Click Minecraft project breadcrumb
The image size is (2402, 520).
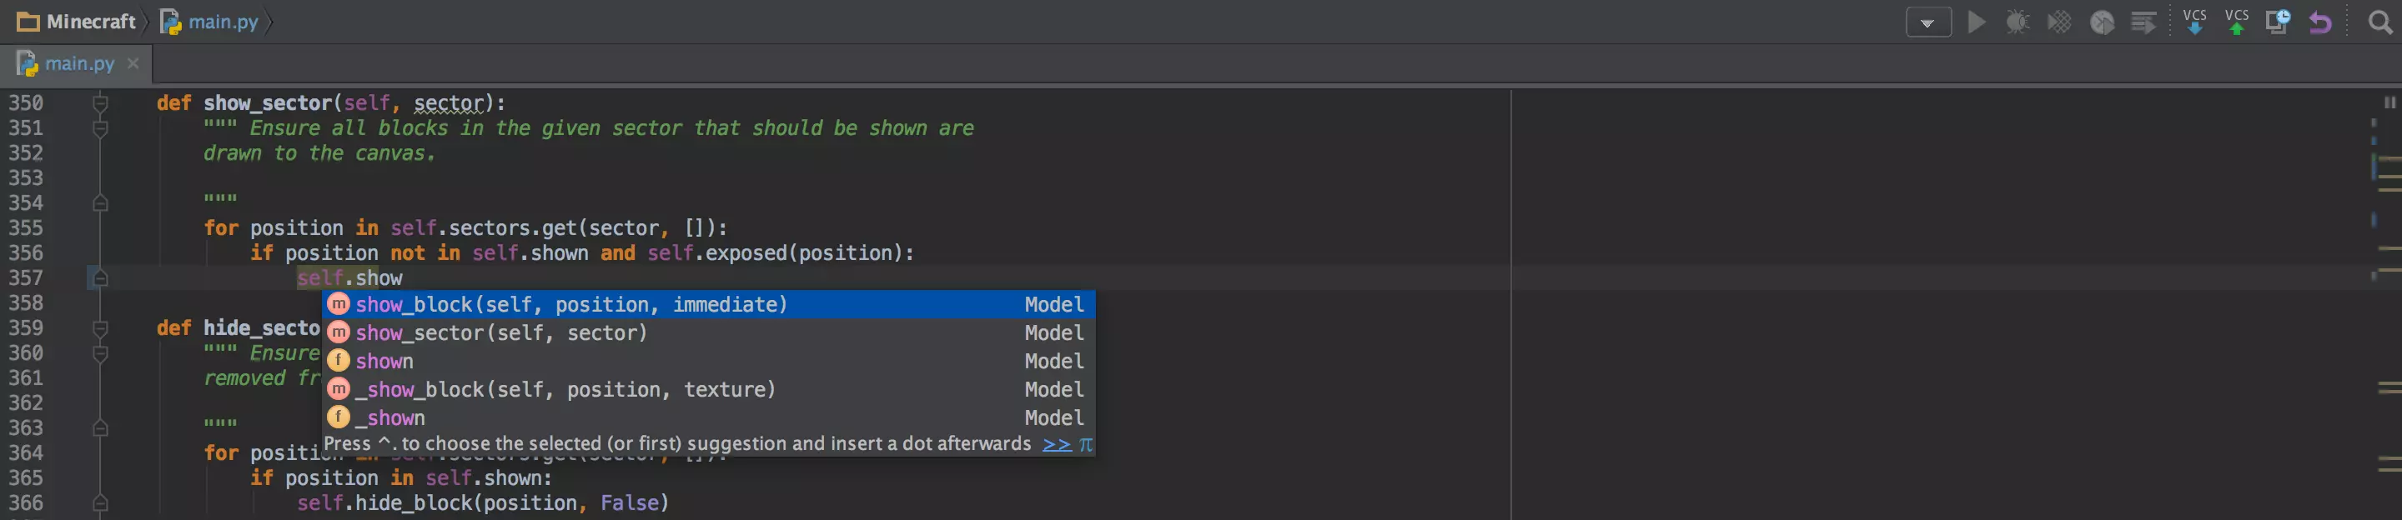point(89,22)
